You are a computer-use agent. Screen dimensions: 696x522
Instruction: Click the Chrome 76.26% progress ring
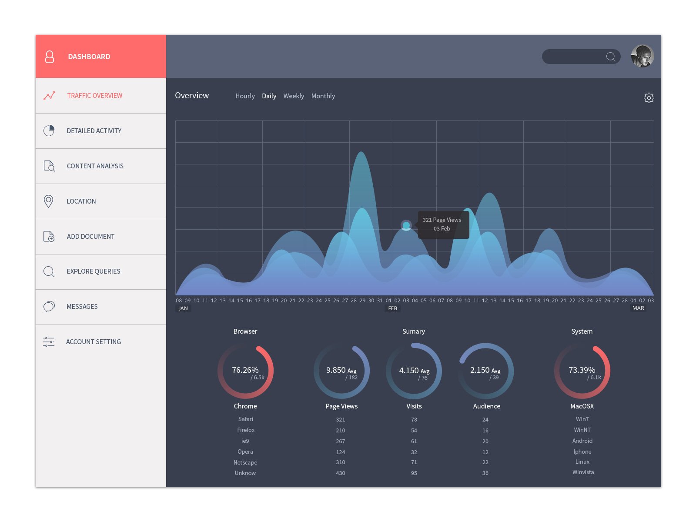[x=245, y=371]
